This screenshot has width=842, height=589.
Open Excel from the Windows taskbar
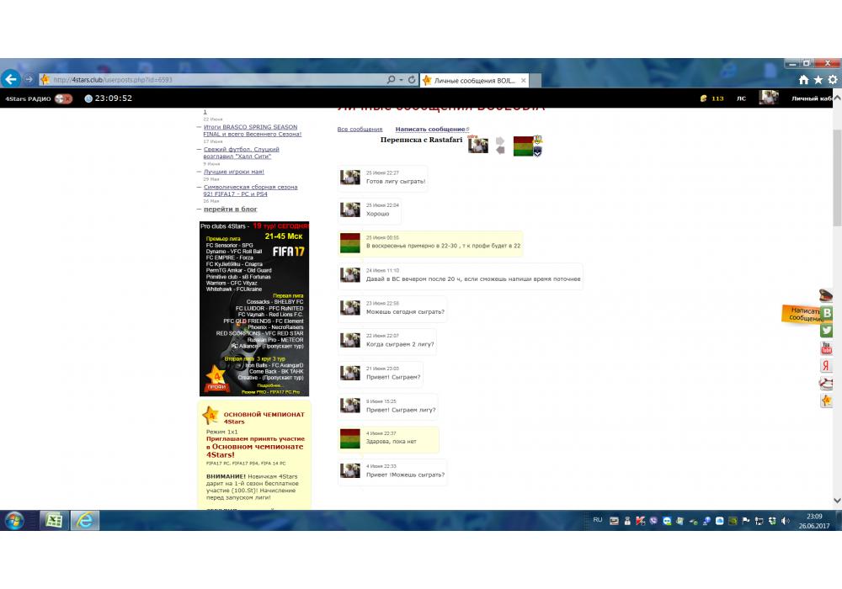point(52,520)
